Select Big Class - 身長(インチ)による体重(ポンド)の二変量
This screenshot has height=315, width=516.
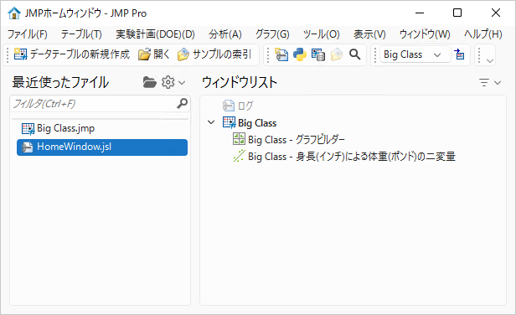click(352, 157)
